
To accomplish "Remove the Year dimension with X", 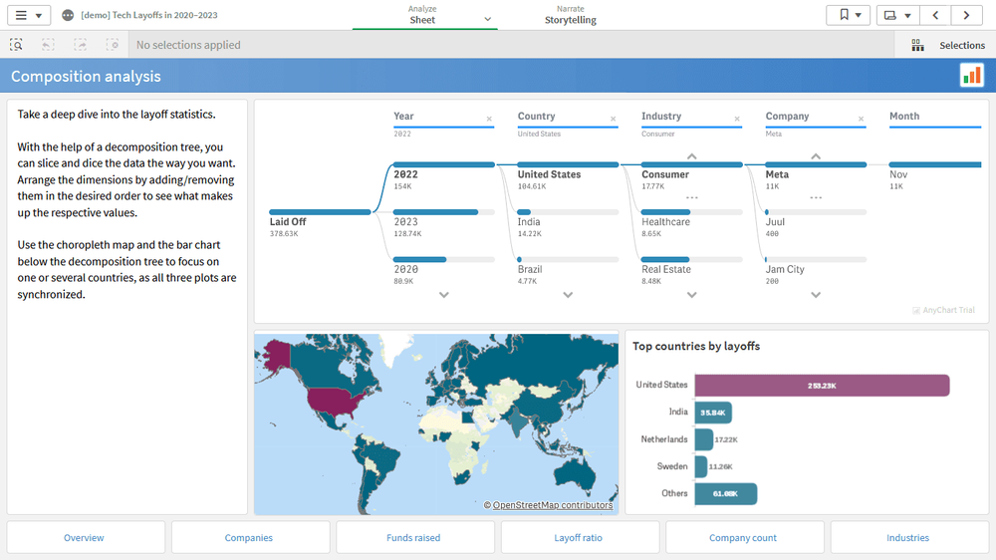I will point(489,119).
